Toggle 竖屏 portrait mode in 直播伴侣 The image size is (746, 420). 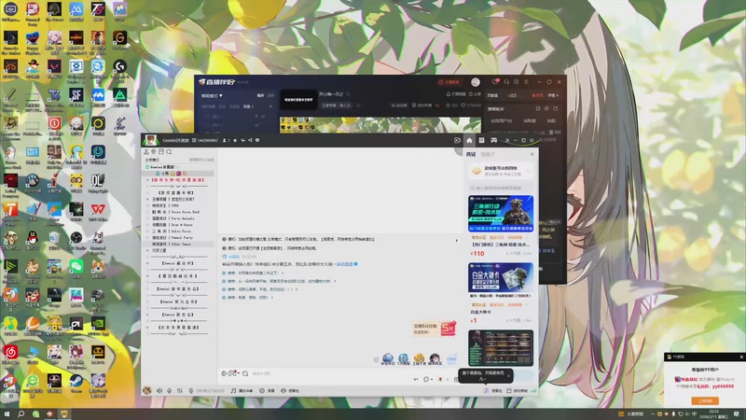(x=270, y=95)
